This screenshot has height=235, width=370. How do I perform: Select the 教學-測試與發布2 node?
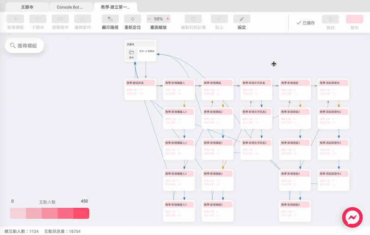click(333, 118)
